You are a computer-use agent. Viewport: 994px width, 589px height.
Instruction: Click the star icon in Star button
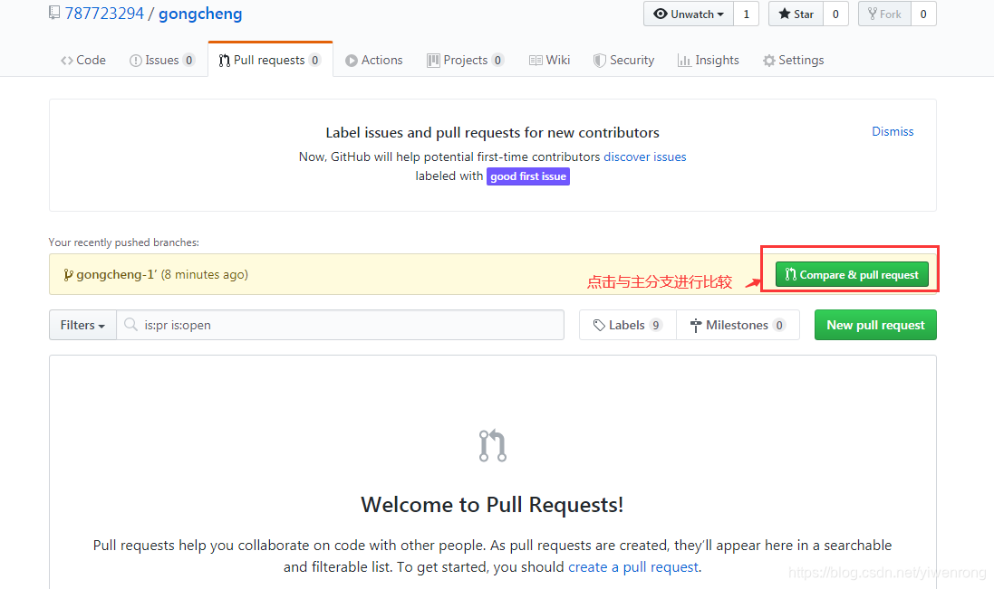785,14
